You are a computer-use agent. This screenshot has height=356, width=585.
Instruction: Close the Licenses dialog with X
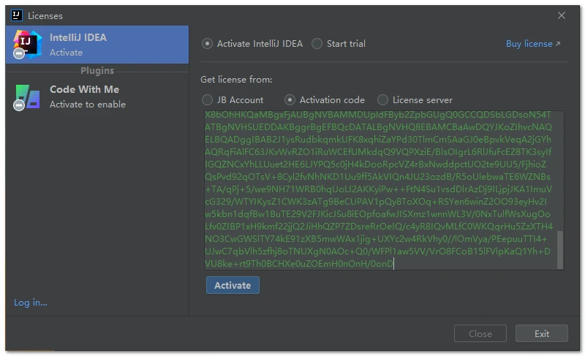click(562, 15)
